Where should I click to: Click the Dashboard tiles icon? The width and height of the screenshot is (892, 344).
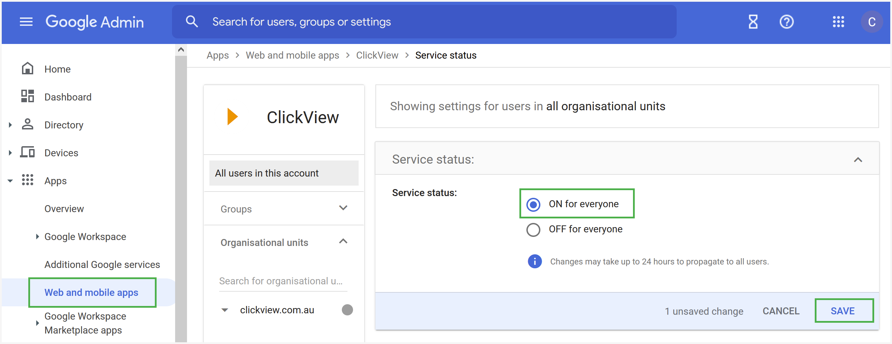tap(28, 96)
